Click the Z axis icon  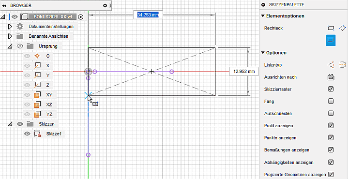pos(37,85)
